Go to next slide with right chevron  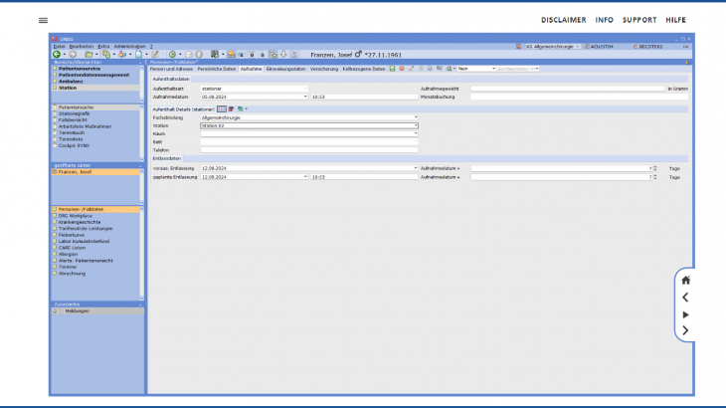tap(685, 330)
